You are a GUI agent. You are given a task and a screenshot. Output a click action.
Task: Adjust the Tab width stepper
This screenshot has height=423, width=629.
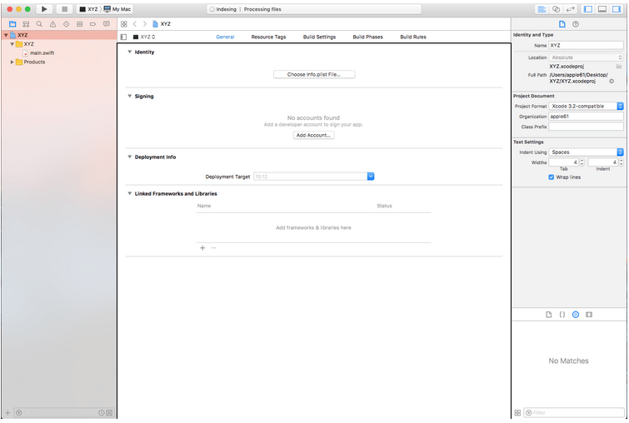582,162
